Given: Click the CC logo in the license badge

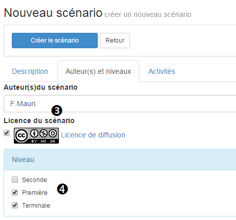Looking at the screenshot, I should click(22, 135).
